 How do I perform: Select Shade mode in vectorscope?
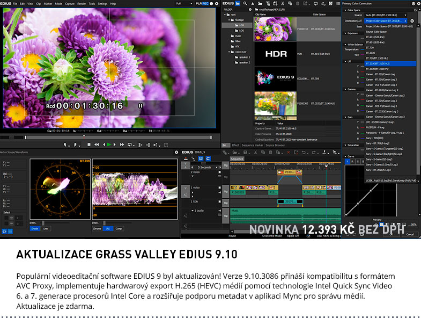coord(35,229)
